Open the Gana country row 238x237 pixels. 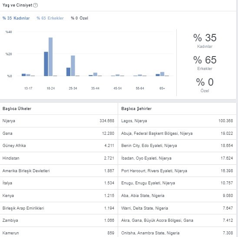click(59, 134)
